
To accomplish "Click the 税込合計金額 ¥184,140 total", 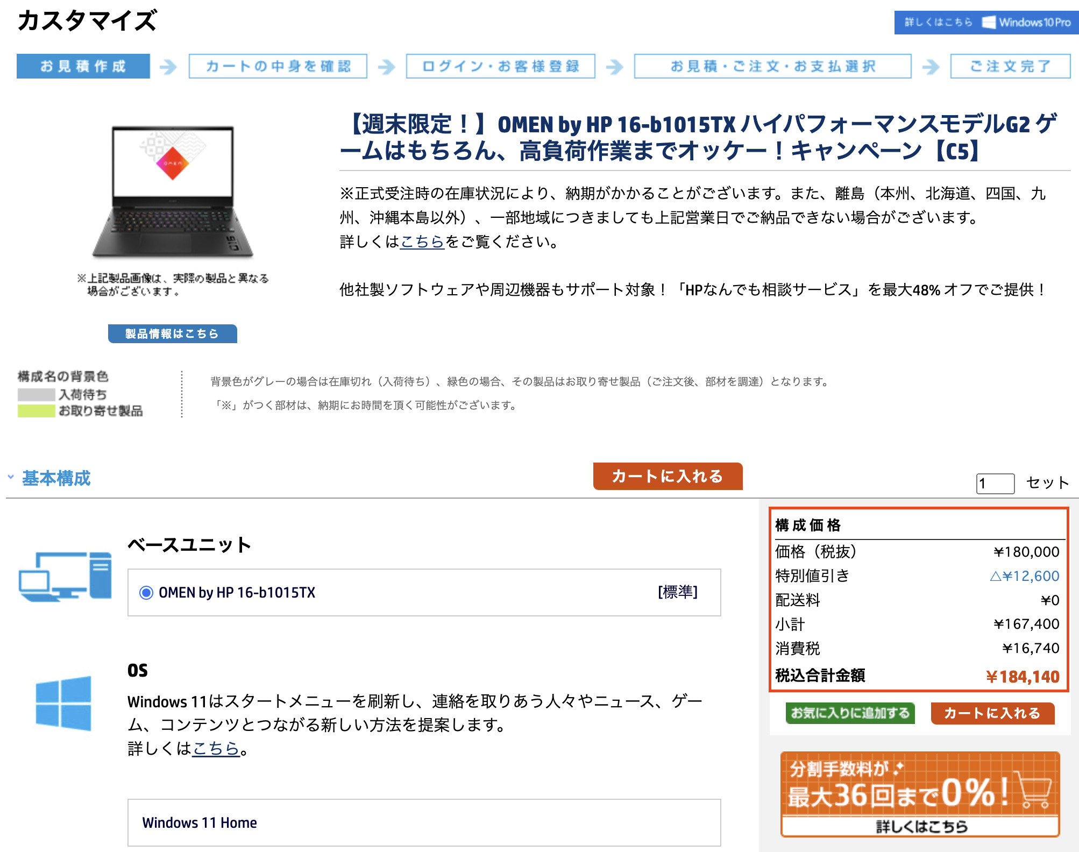I will [x=1023, y=677].
